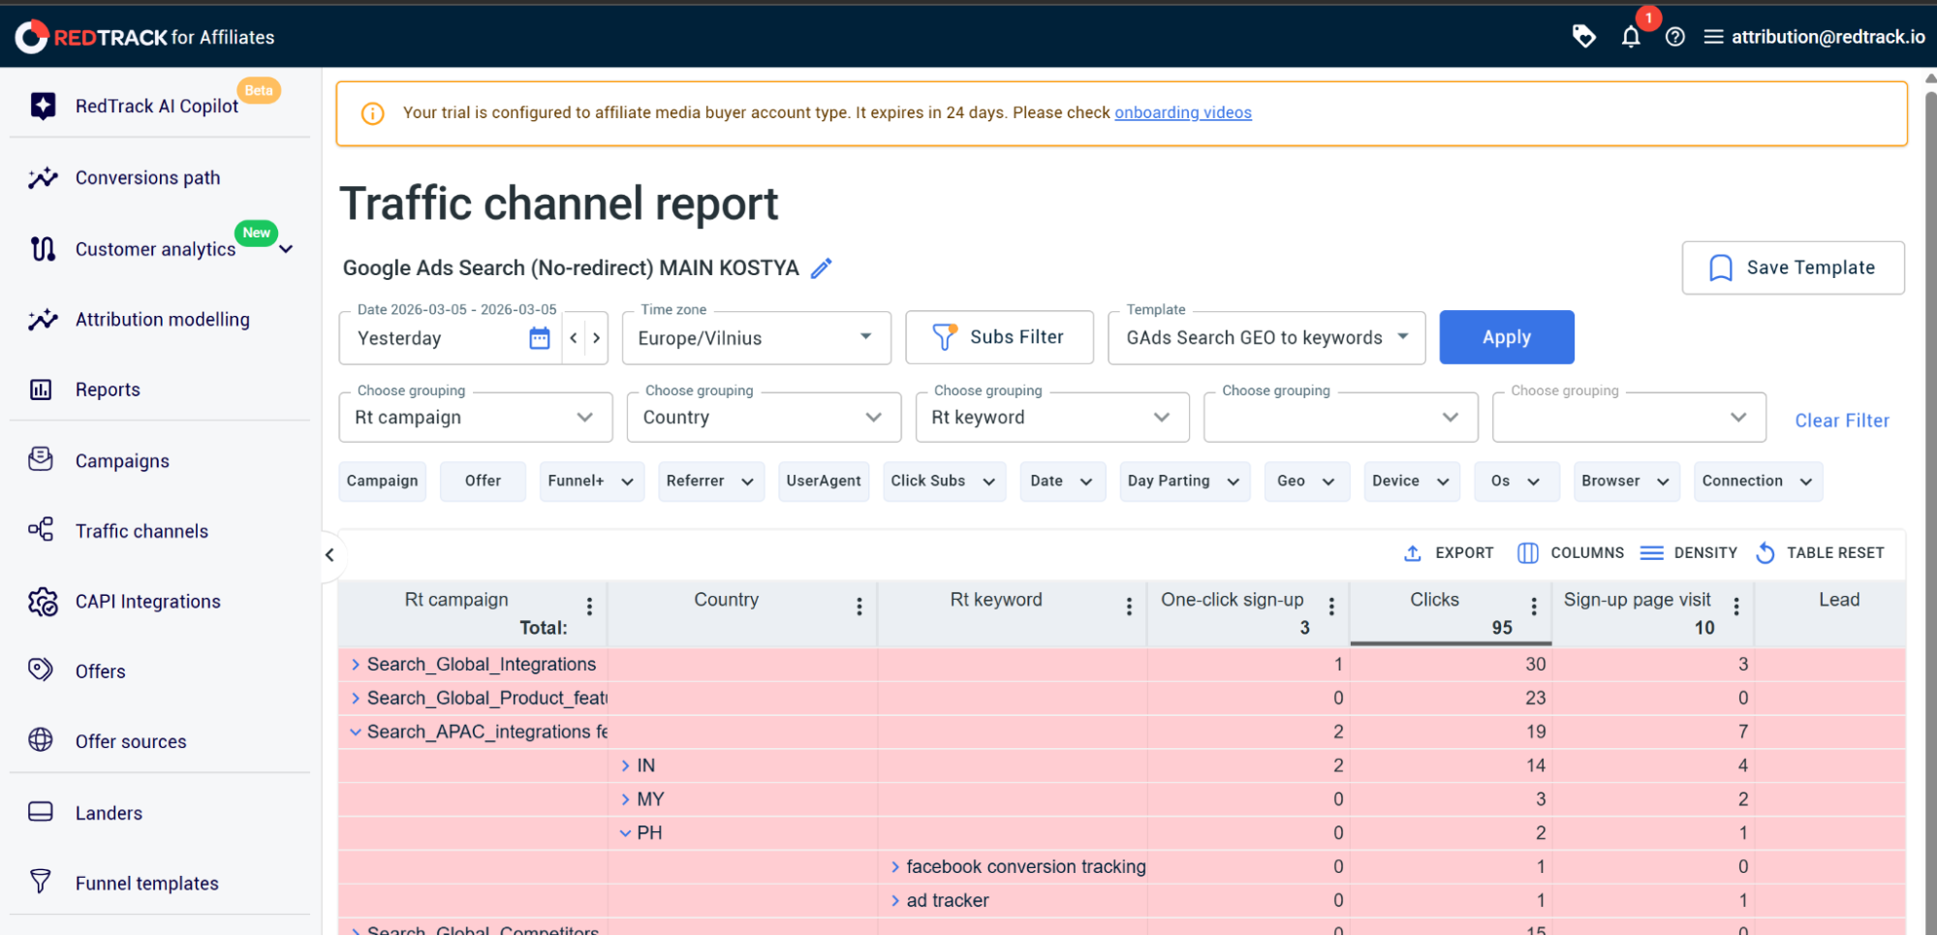Expand the Search_Global_Integrations row
1937x936 pixels.
click(356, 664)
